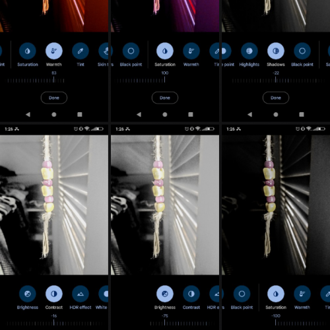
Task: Tap the red-tinted photo above Warmth 83
Action: click(x=54, y=16)
